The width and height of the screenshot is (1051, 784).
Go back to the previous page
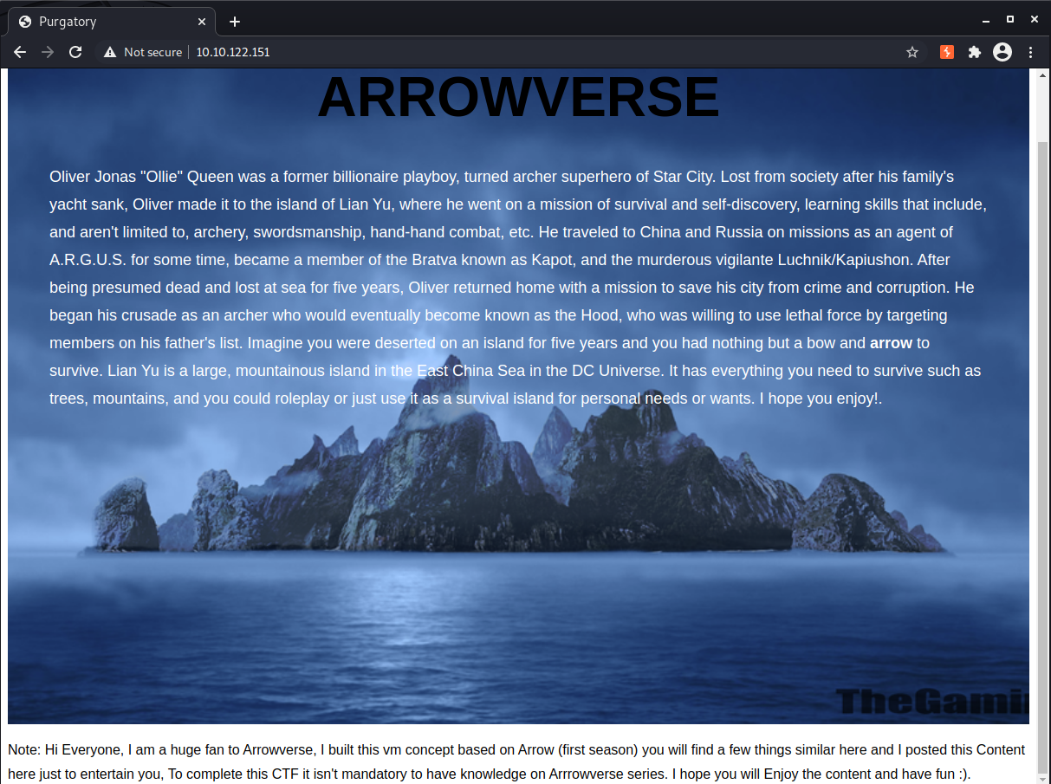click(x=20, y=52)
